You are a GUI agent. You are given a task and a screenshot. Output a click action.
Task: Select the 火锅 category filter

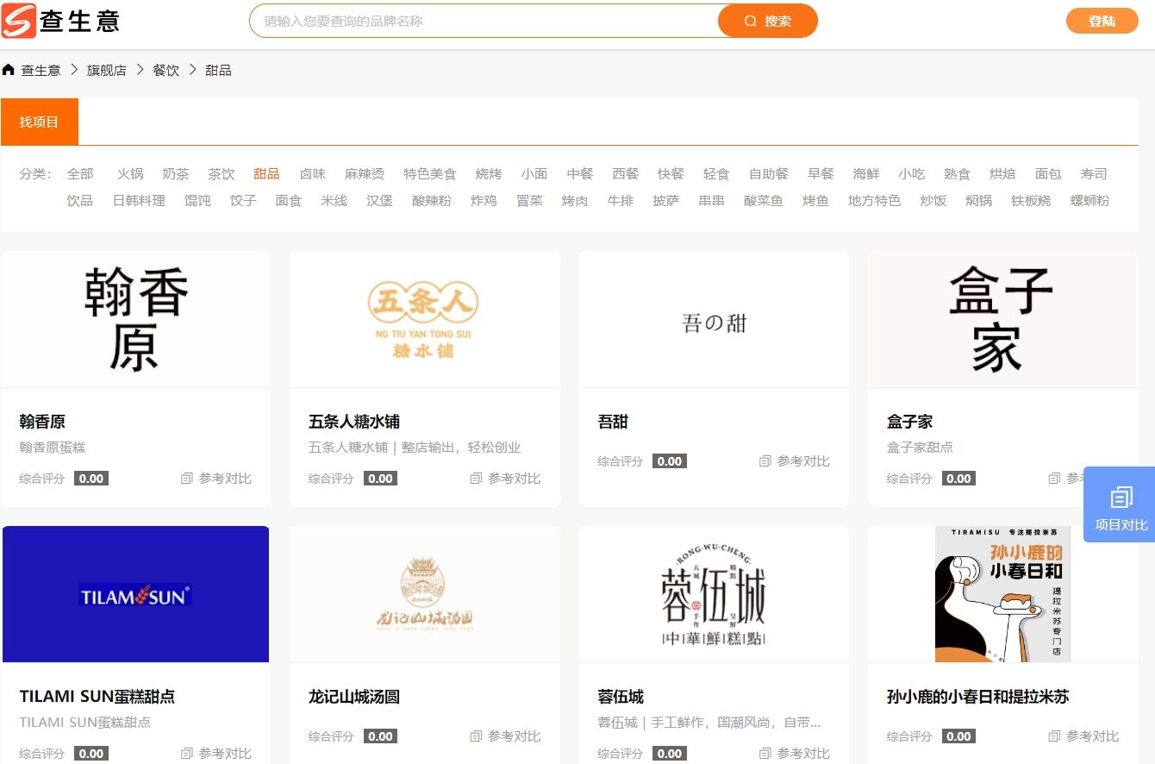coord(130,174)
